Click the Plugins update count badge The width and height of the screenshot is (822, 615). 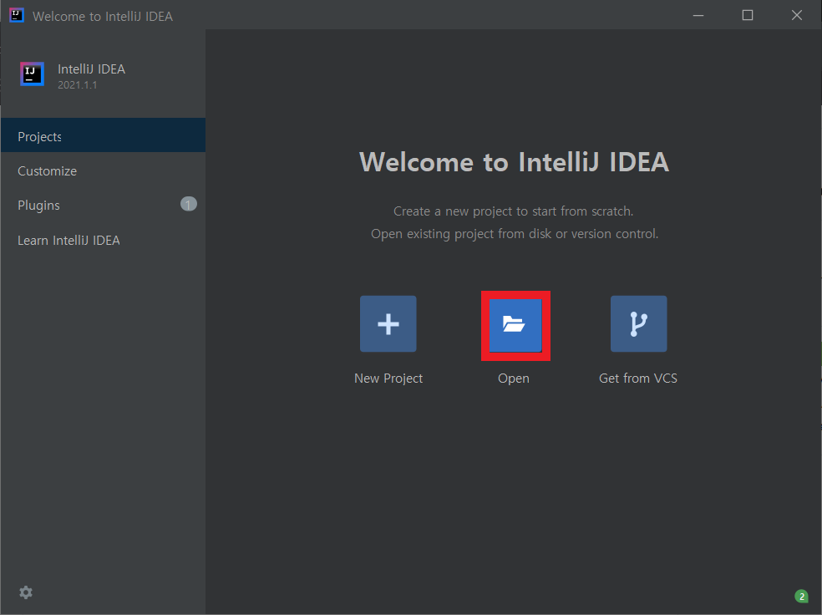pyautogui.click(x=189, y=204)
